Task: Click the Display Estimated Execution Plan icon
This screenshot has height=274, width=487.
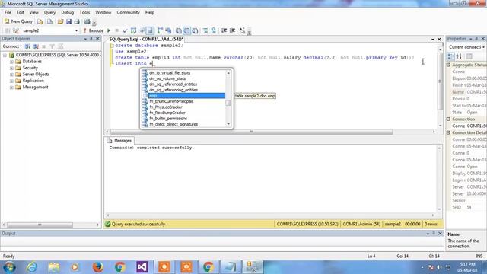Action: point(134,30)
